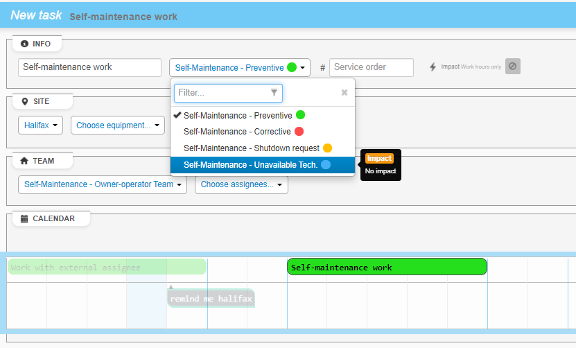Click the Service order input field
The image size is (576, 348).
371,67
